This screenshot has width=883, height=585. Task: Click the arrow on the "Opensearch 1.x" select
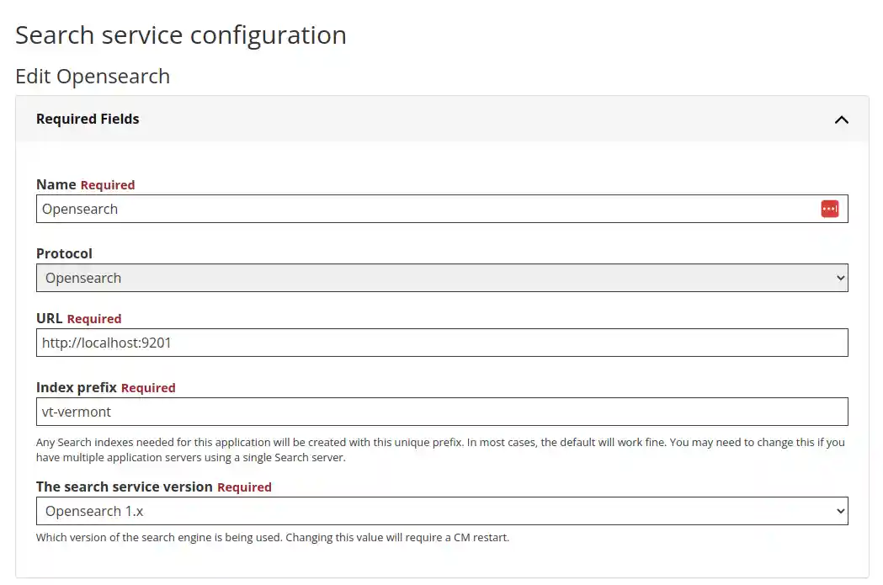pos(839,511)
